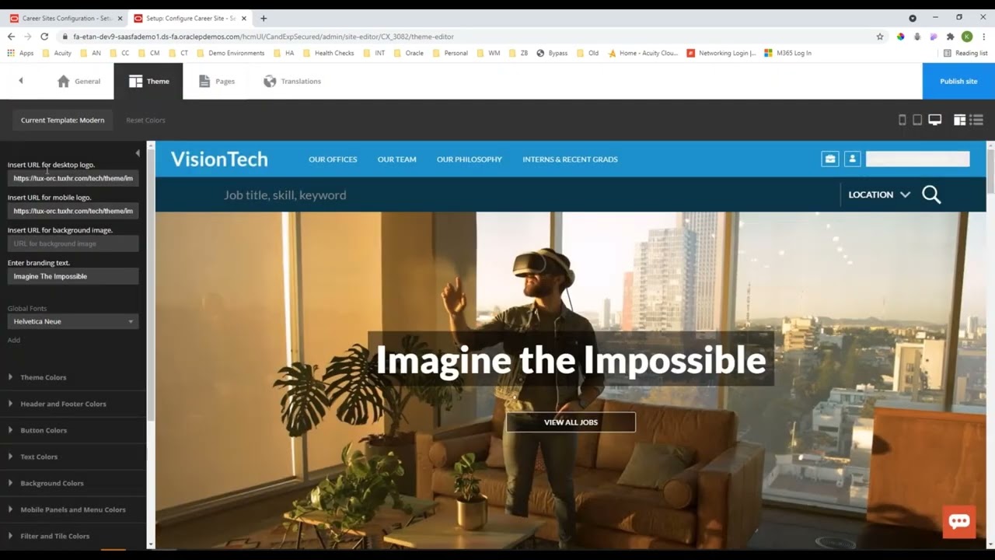
Task: Click the VisionTech logo
Action: coord(219,159)
